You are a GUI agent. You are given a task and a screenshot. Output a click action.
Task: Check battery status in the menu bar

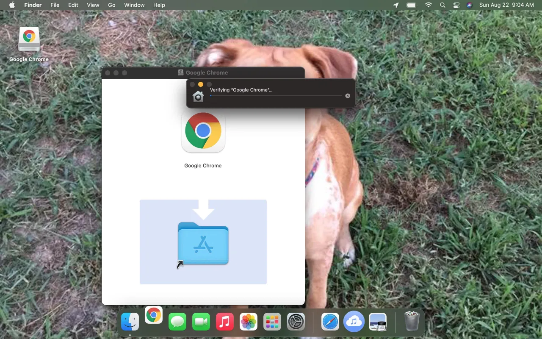coord(411,5)
